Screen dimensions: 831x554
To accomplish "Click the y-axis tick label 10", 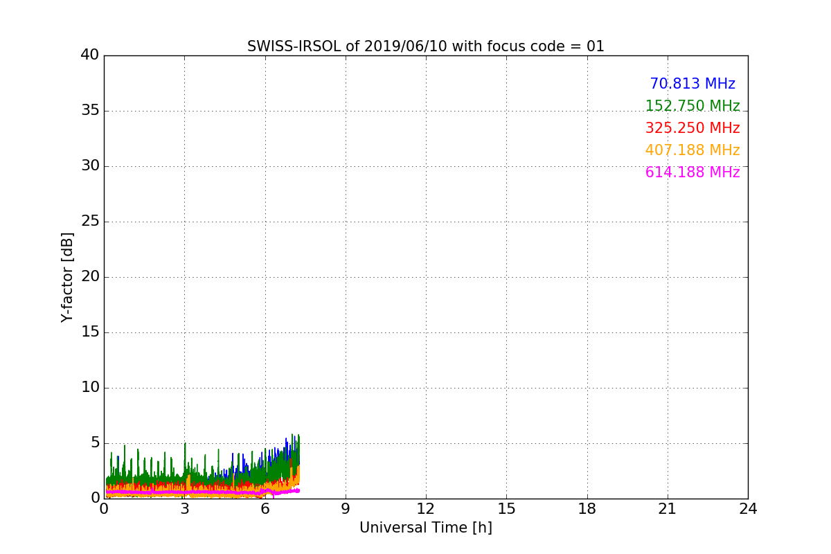I will (90, 388).
